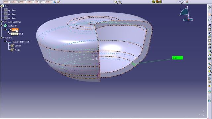Activate the Shaft feature tool

pyautogui.click(x=210, y=33)
